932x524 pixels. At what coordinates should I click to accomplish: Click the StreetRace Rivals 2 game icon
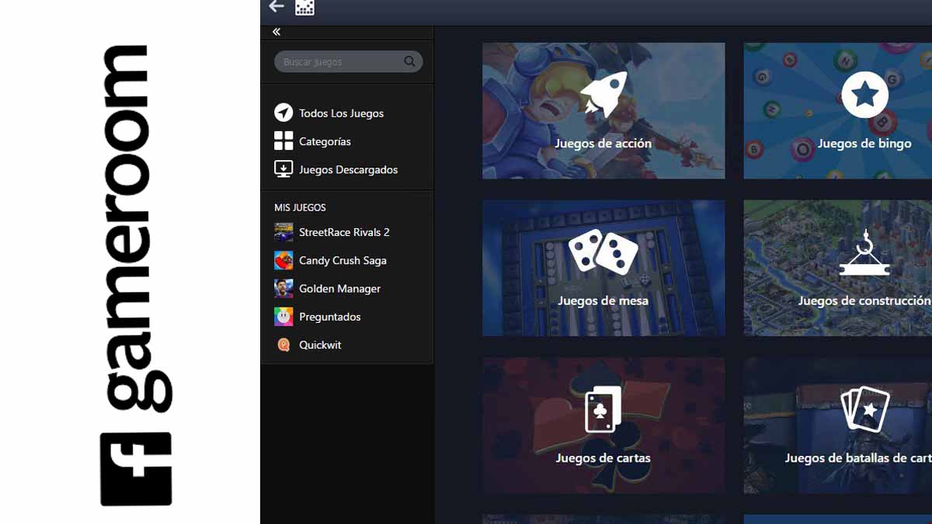point(283,232)
